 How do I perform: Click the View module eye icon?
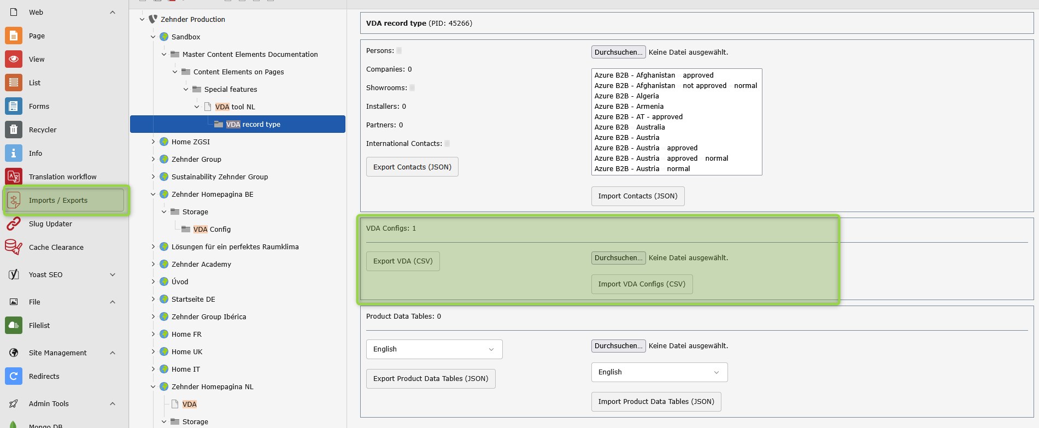pos(14,59)
